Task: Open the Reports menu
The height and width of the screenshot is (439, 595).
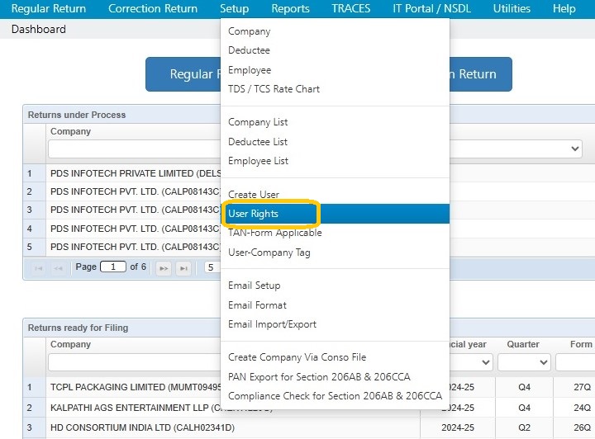Action: (x=290, y=9)
